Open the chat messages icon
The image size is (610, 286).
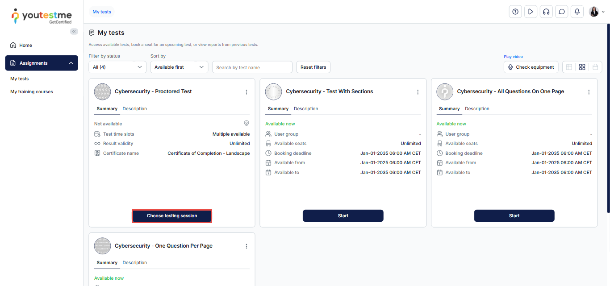pyautogui.click(x=562, y=12)
